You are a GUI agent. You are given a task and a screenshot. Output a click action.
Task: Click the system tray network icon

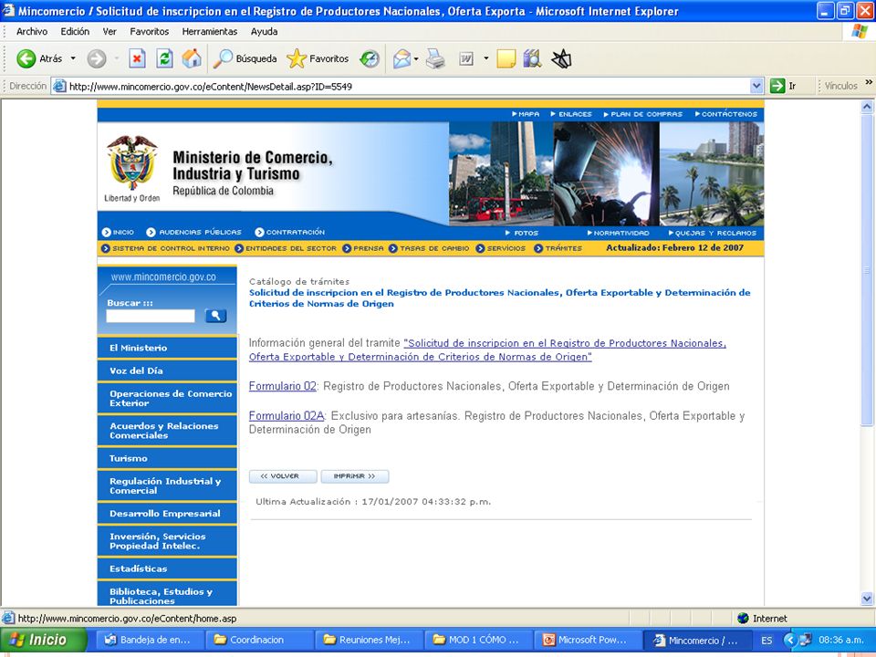[x=805, y=641]
